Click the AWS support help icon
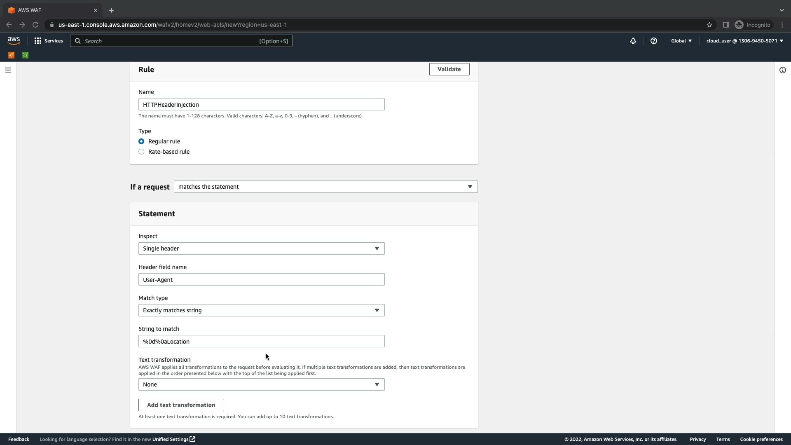 (653, 41)
